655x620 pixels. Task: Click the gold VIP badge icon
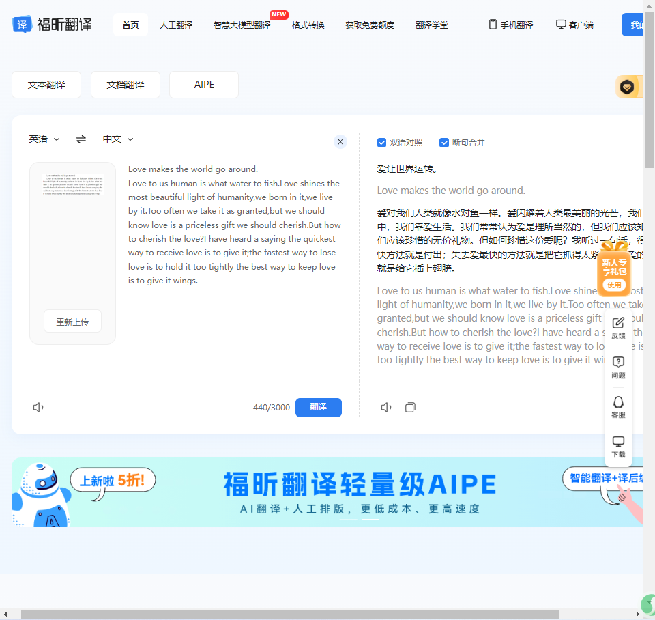627,87
